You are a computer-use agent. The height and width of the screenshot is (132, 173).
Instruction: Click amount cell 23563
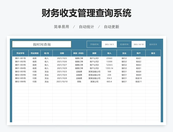(x=109, y=58)
